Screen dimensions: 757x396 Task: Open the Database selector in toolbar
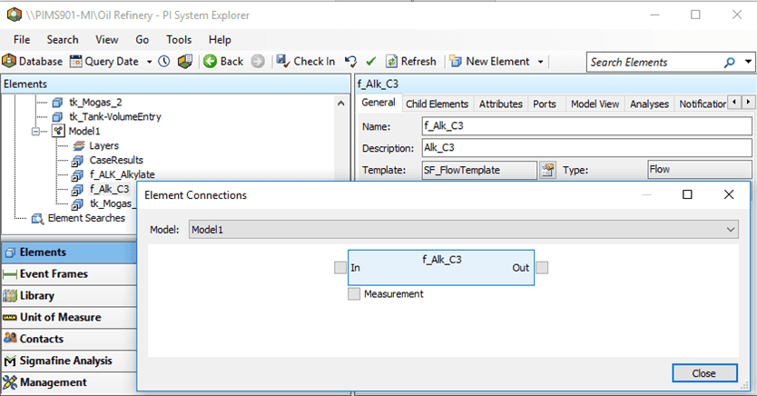tap(33, 62)
